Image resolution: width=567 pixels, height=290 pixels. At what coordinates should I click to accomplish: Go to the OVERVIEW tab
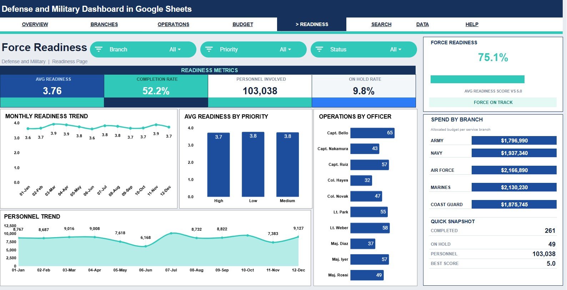[35, 24]
